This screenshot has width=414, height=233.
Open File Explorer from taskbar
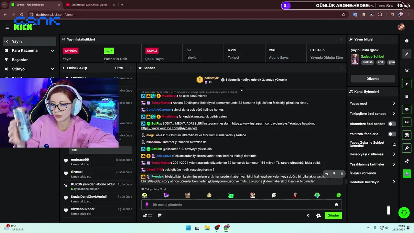(x=207, y=228)
